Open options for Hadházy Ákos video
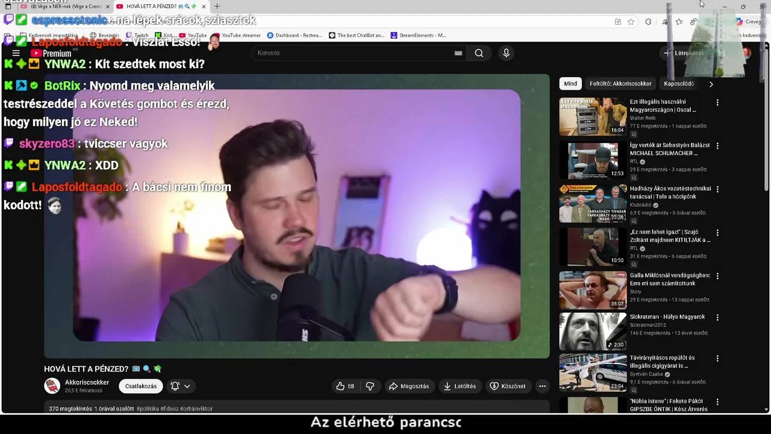The height and width of the screenshot is (434, 771). click(x=717, y=189)
